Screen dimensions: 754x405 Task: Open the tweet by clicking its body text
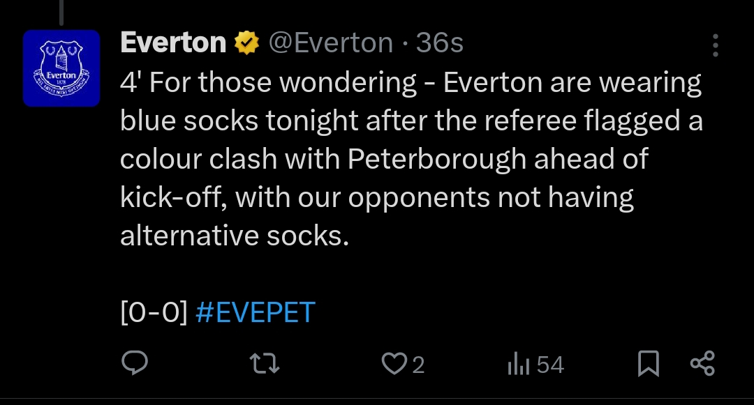(411, 159)
